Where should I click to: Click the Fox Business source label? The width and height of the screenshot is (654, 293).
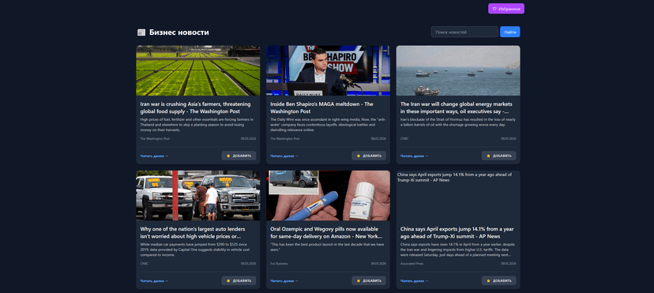point(279,264)
